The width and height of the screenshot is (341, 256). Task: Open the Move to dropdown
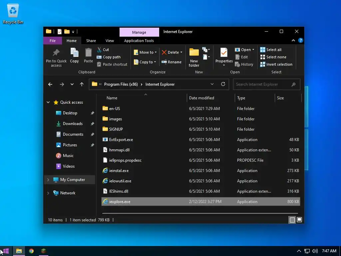[145, 52]
